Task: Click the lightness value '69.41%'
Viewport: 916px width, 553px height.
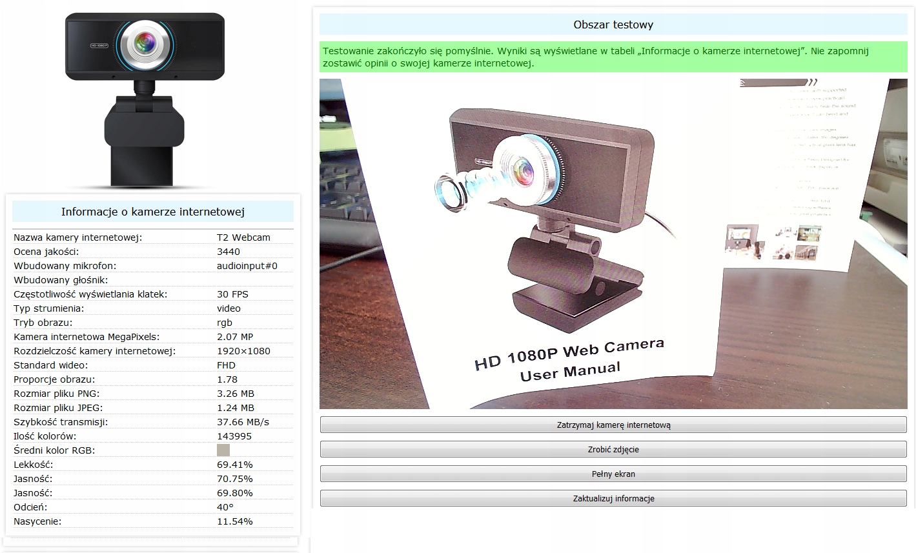Action: 235,465
